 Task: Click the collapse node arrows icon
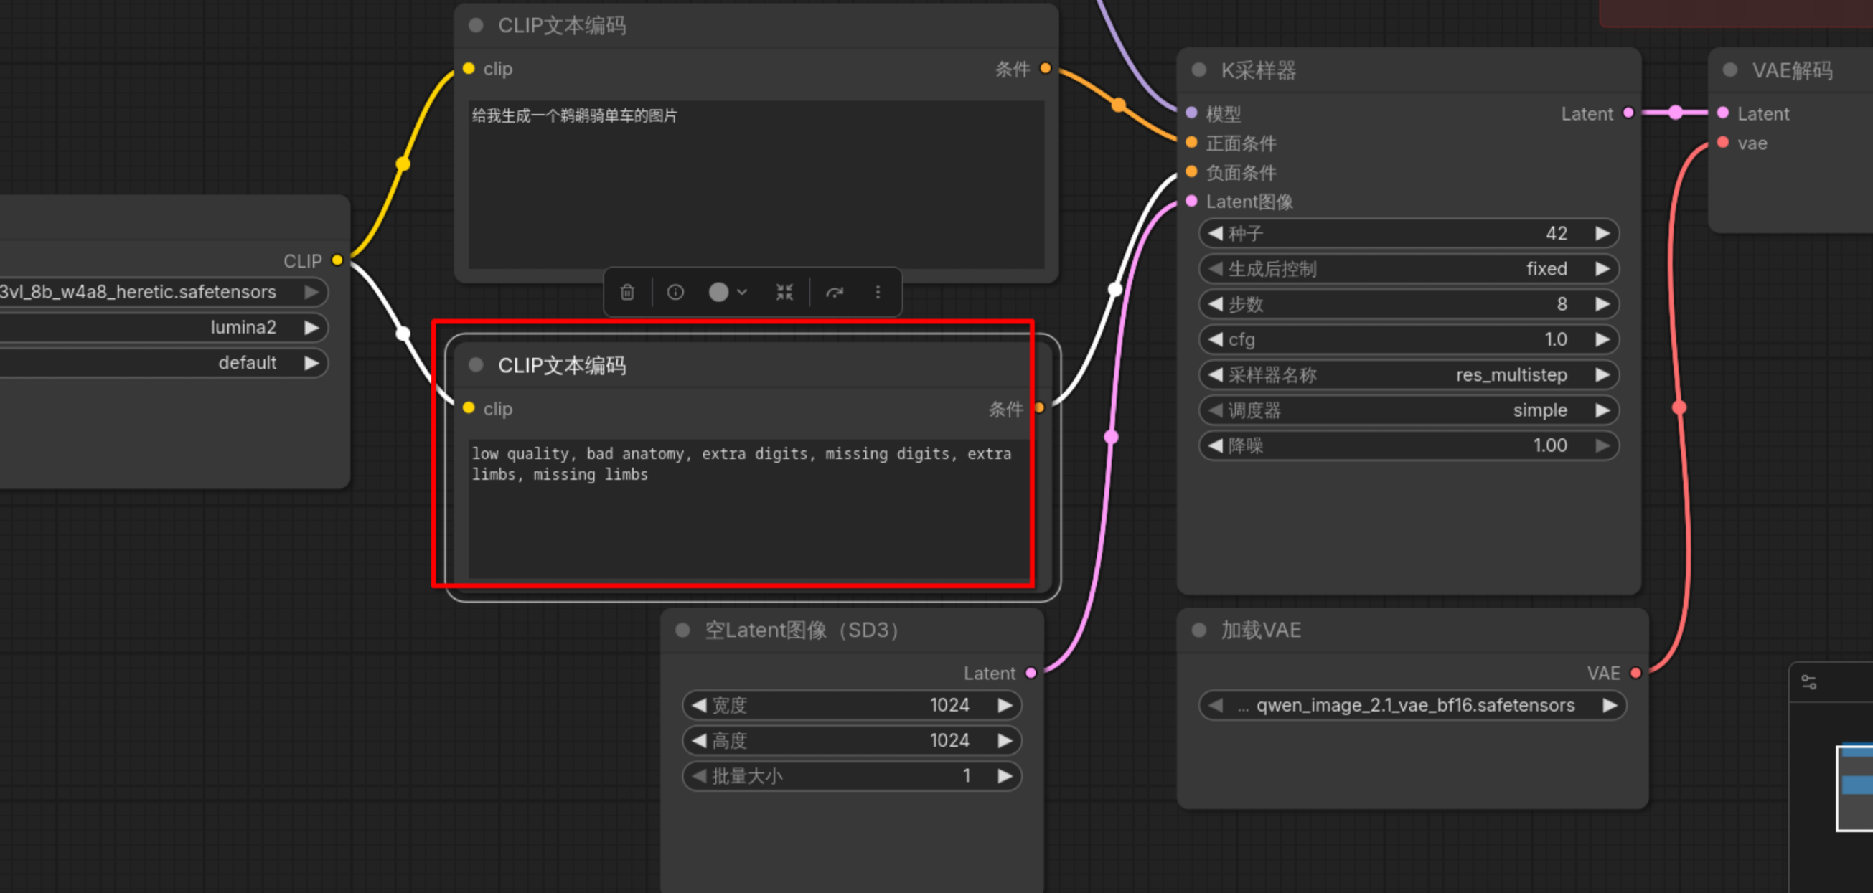coord(784,292)
